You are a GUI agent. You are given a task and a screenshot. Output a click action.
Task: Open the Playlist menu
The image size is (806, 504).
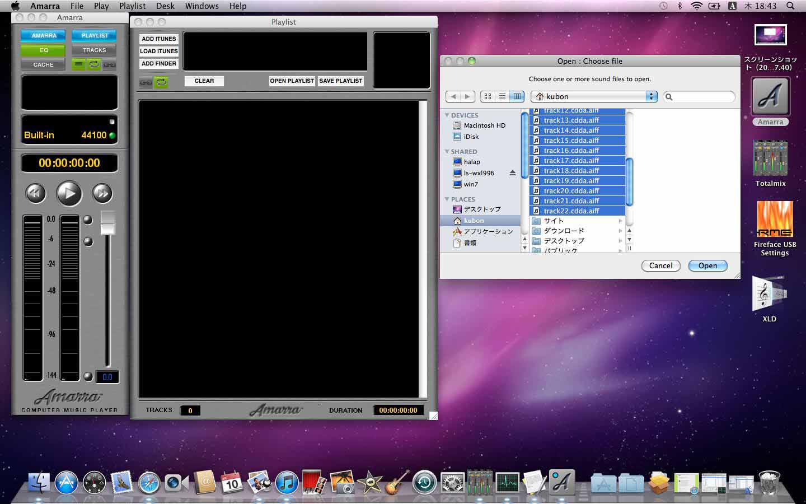132,6
